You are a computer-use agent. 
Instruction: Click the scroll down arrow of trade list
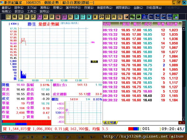[x=184, y=119]
